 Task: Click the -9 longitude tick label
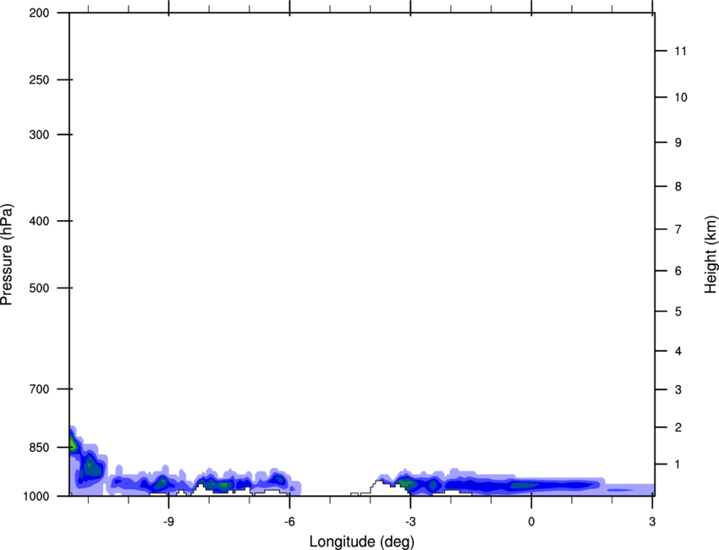tap(168, 521)
